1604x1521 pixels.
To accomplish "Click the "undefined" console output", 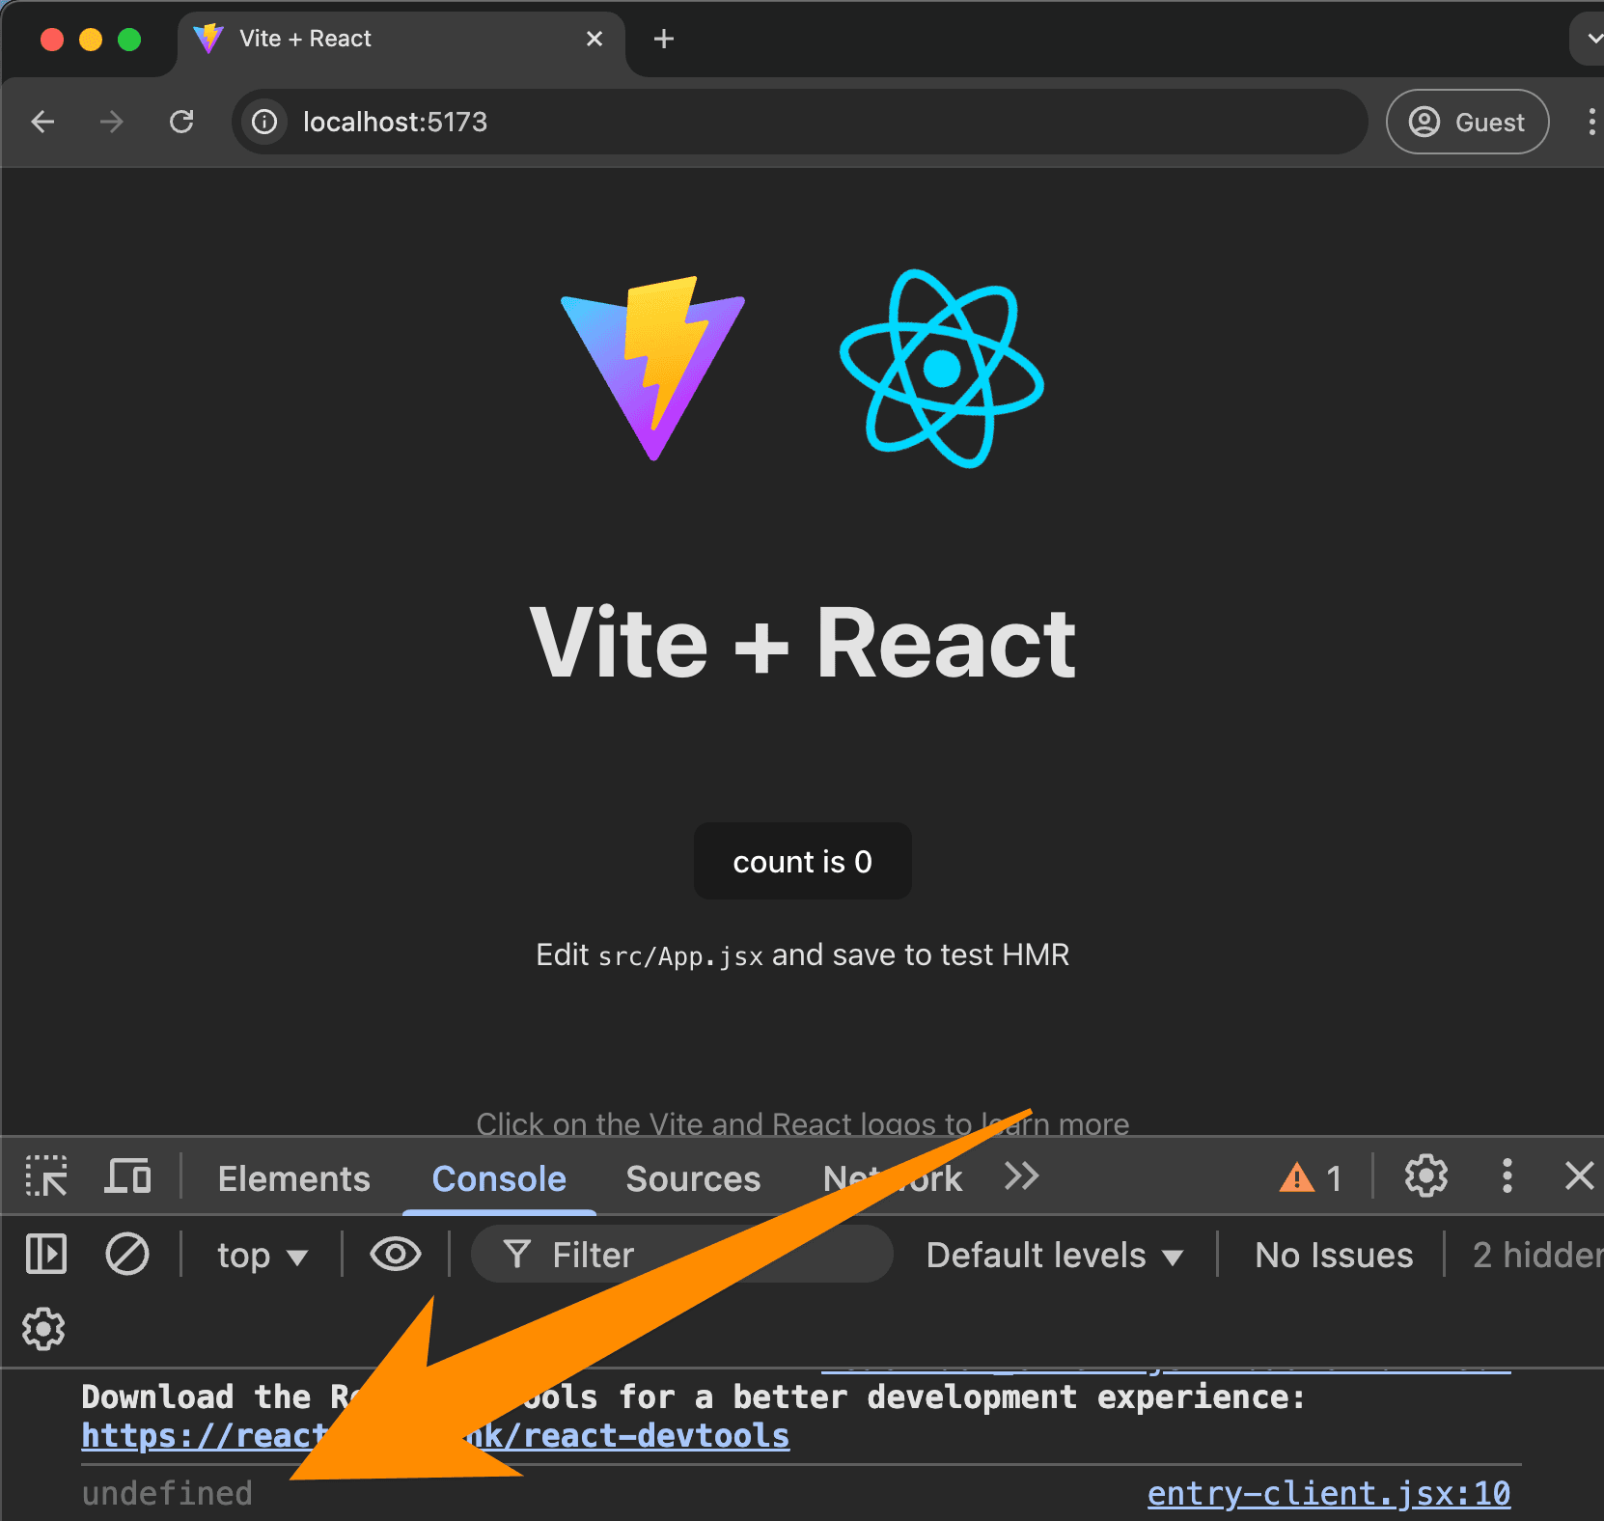I will point(167,1494).
